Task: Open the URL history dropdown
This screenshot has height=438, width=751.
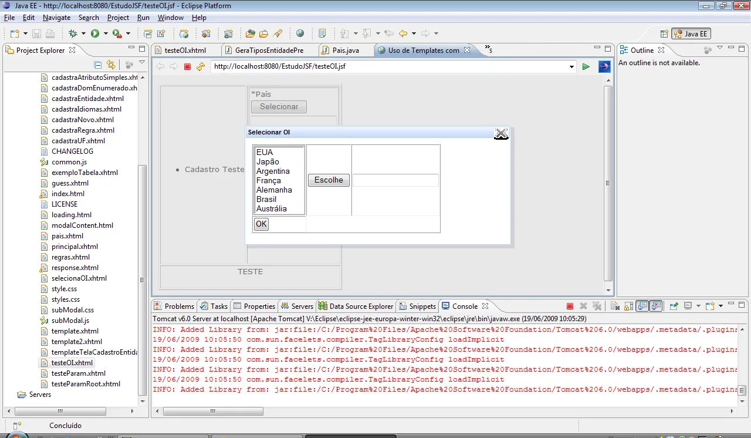Action: coord(572,67)
